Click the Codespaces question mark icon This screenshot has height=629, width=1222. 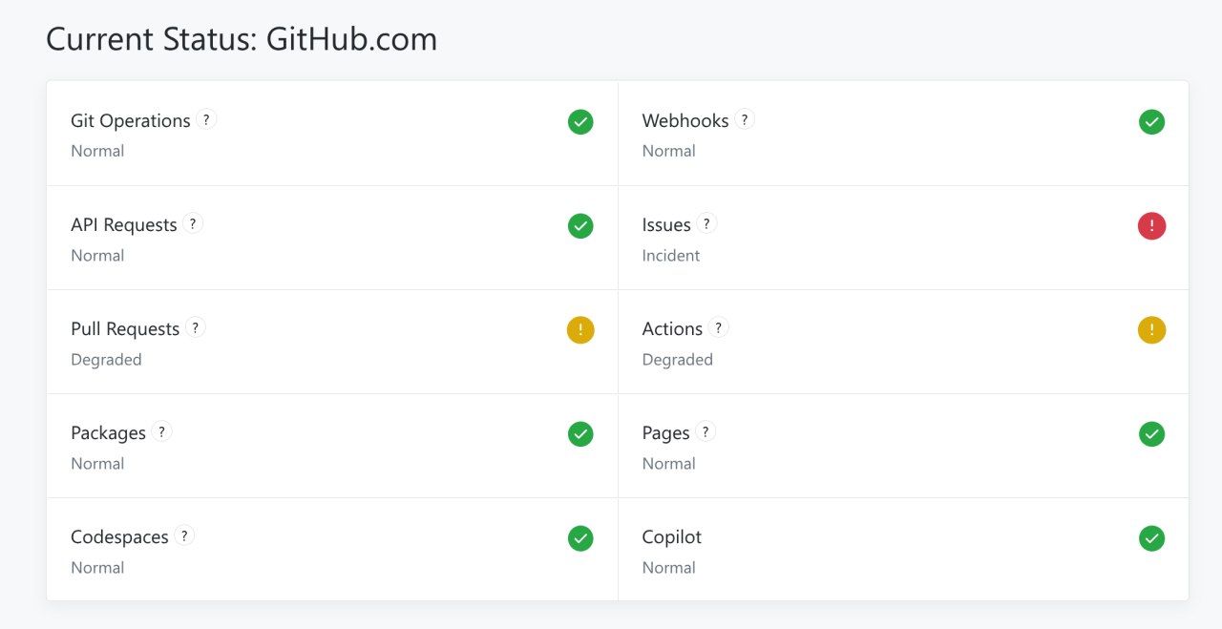click(184, 535)
